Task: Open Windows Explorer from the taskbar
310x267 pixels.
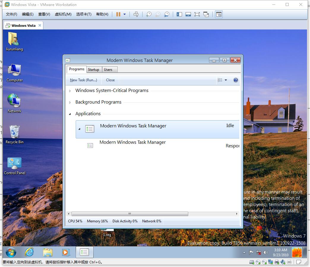Action: pyautogui.click(x=48, y=252)
